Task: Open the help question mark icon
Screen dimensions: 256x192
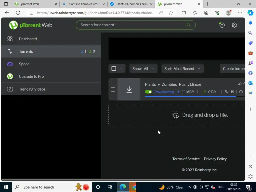Action: [x=222, y=25]
